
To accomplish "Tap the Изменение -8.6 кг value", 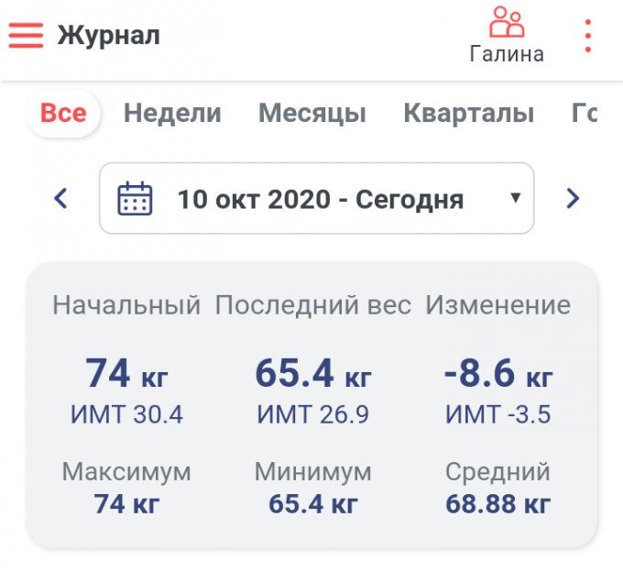I will point(497,374).
